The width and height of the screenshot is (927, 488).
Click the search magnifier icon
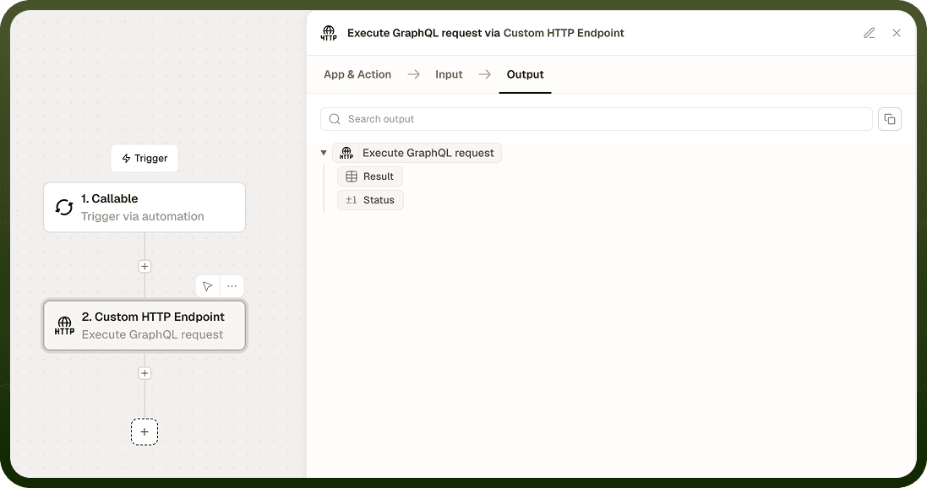335,119
